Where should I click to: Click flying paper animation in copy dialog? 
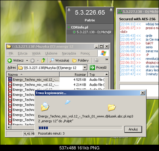point(68,102)
